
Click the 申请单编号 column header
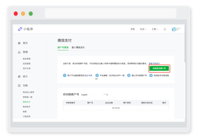(71, 103)
